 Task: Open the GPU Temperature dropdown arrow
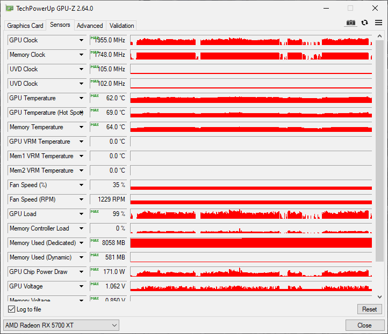(81, 98)
